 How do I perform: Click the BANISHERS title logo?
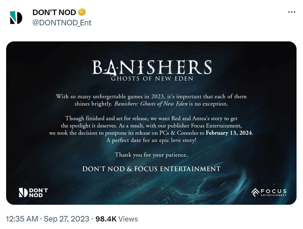[x=152, y=68]
